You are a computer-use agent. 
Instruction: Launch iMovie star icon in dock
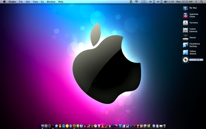pyautogui.click(x=127, y=126)
